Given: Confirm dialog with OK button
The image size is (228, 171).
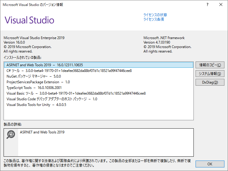Looking at the screenshot, I should (210, 164).
